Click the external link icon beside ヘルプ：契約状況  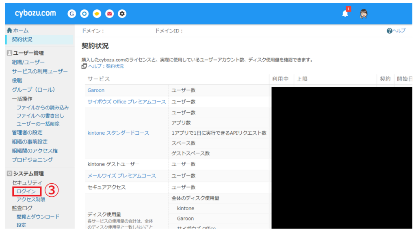[84, 66]
